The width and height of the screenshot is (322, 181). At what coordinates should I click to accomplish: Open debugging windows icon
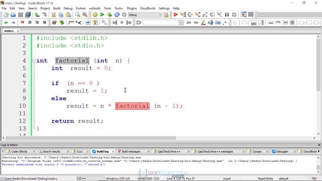tap(244, 15)
